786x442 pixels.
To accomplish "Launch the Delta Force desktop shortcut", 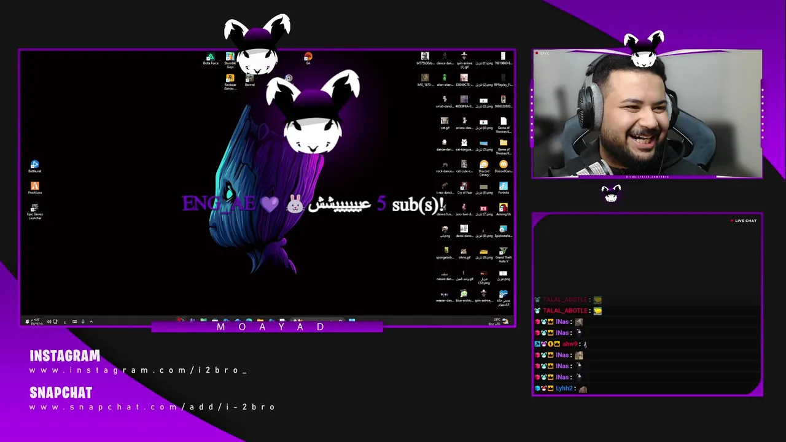I will tap(211, 58).
